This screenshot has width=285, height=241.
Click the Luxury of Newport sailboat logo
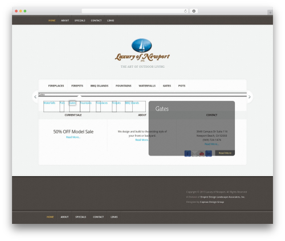click(142, 50)
